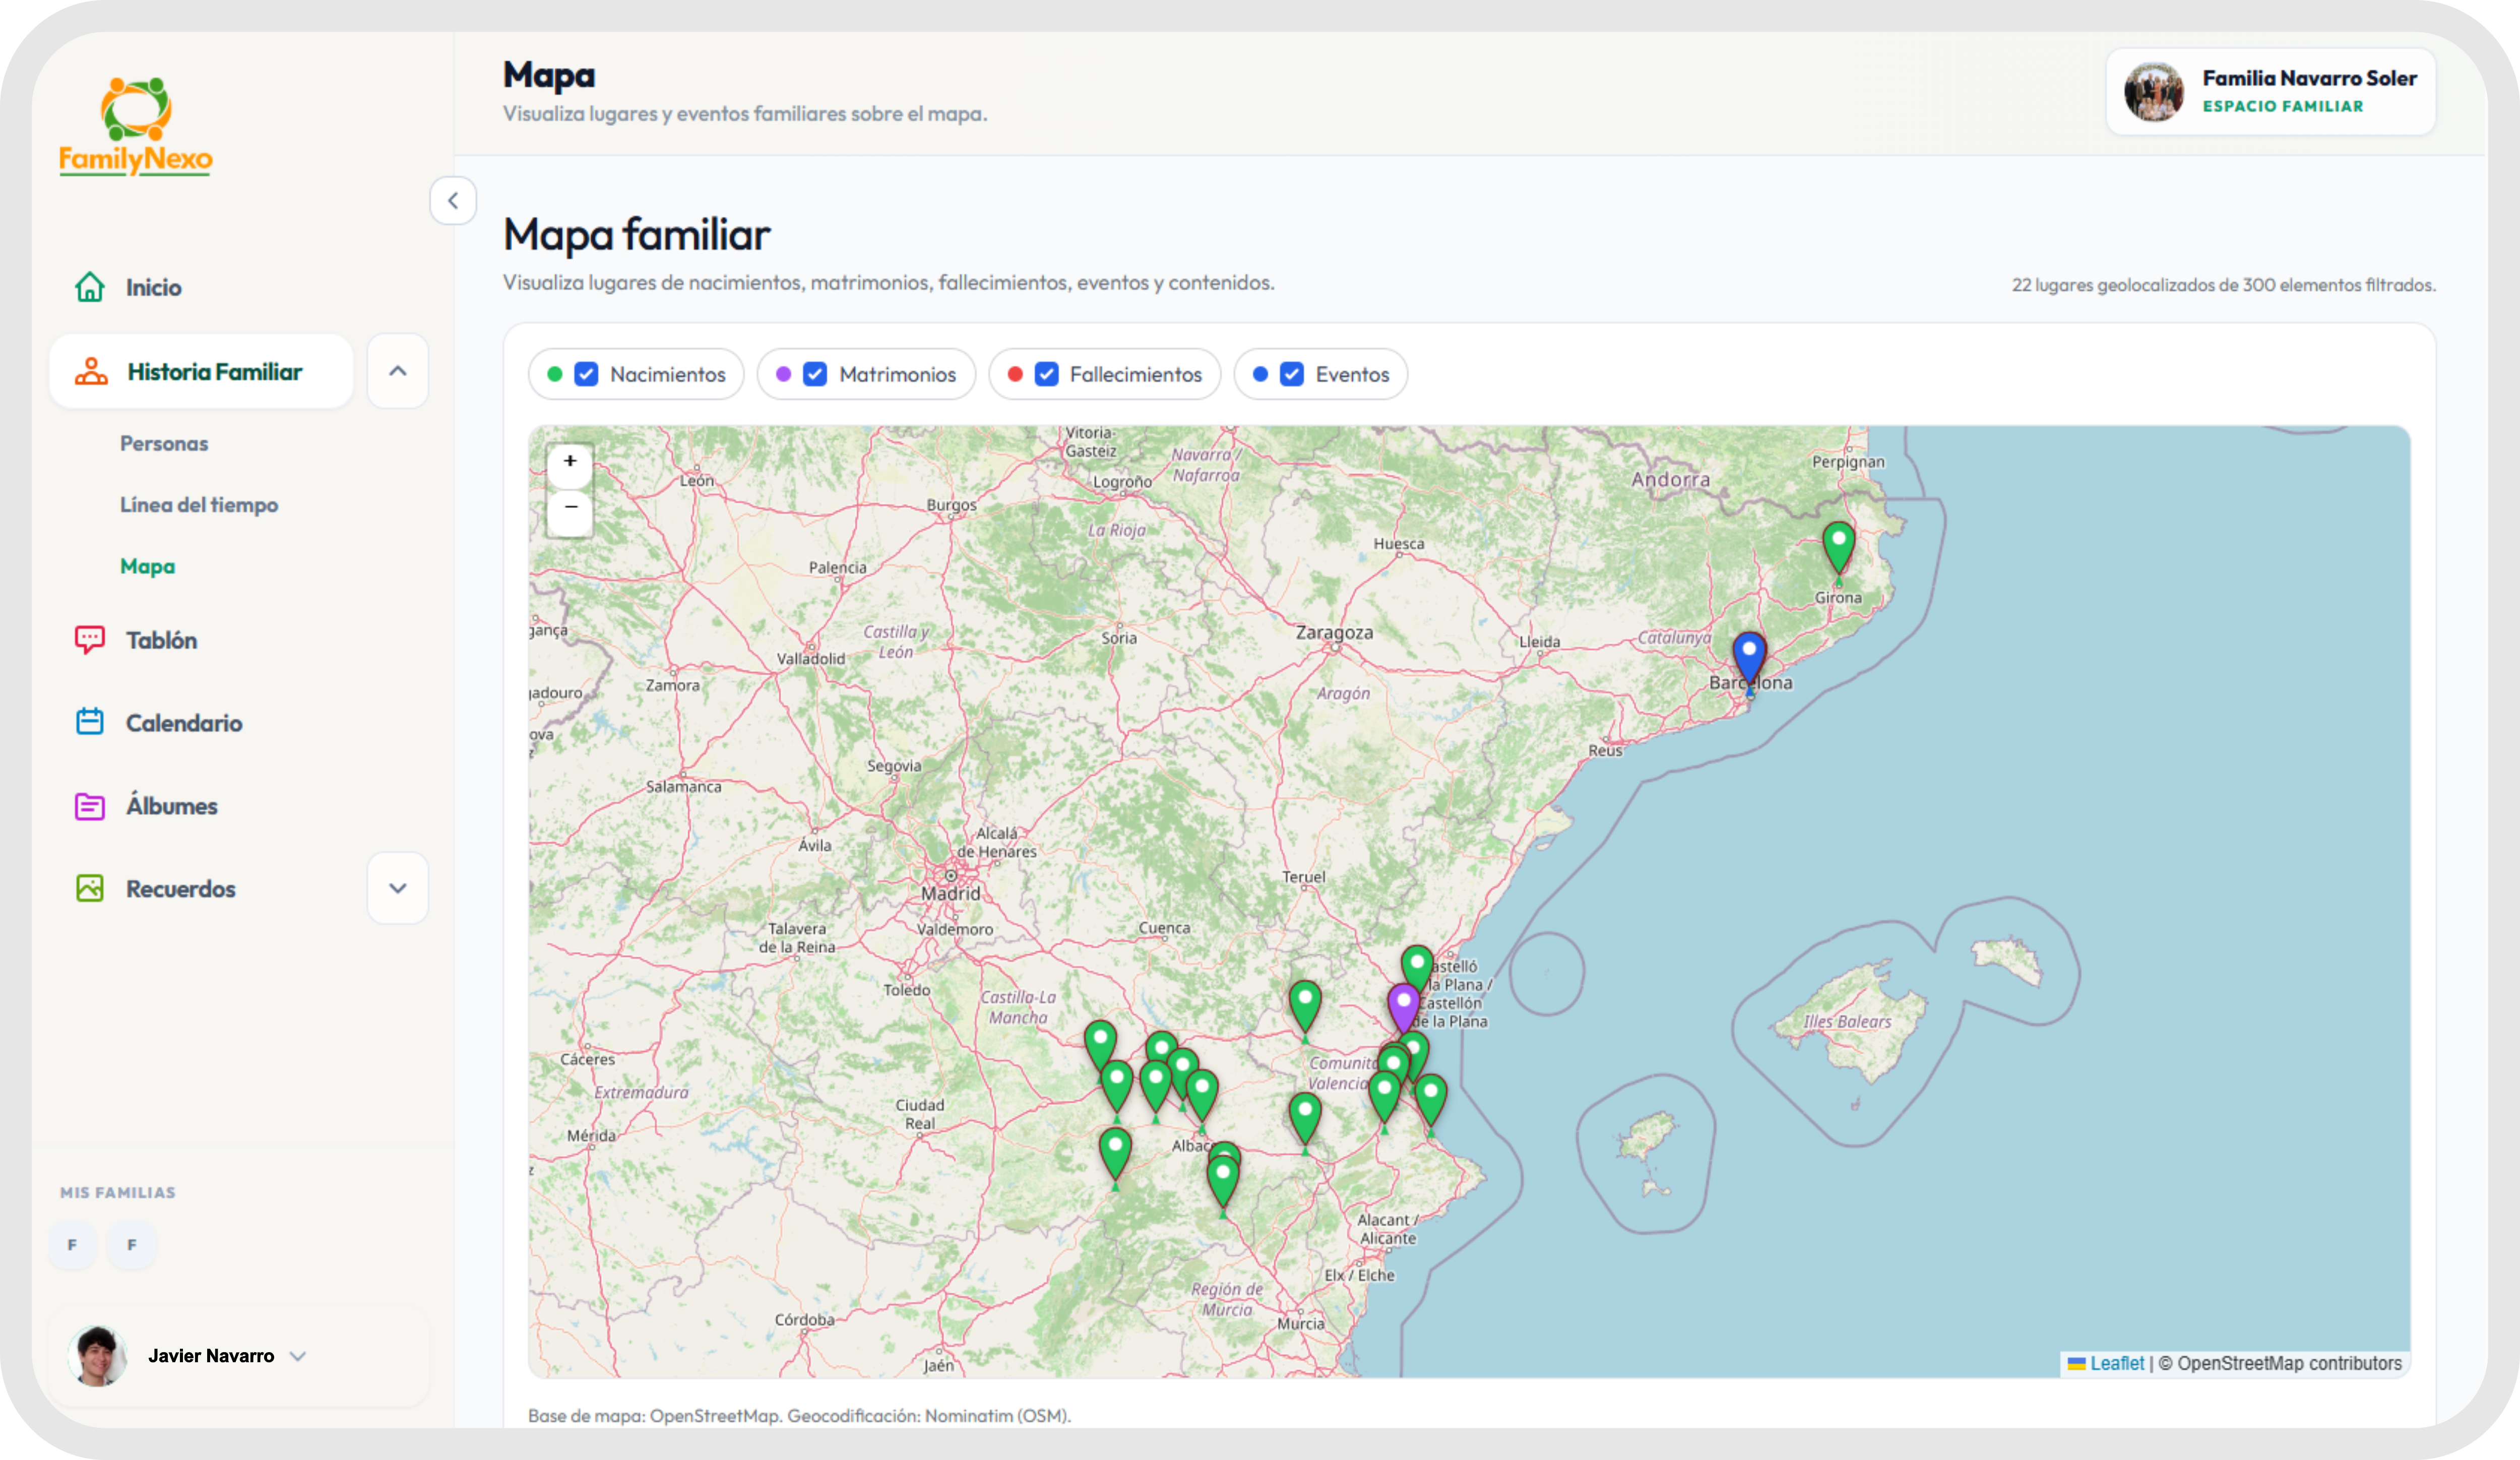The width and height of the screenshot is (2520, 1460).
Task: Disable the Eventos filter checkbox
Action: click(x=1291, y=374)
